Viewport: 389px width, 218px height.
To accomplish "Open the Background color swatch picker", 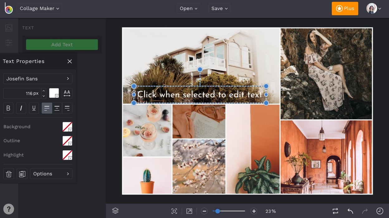I will [67, 127].
